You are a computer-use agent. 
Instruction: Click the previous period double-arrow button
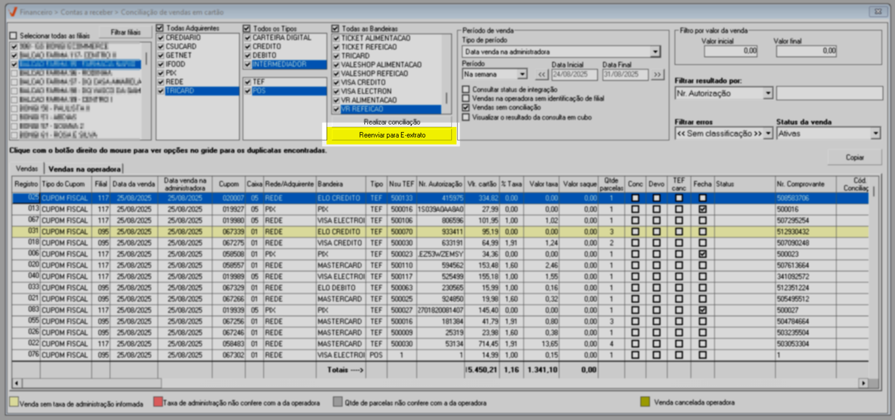pos(542,75)
